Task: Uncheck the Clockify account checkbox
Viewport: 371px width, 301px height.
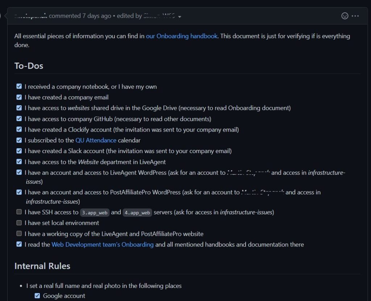Action: tap(19, 129)
